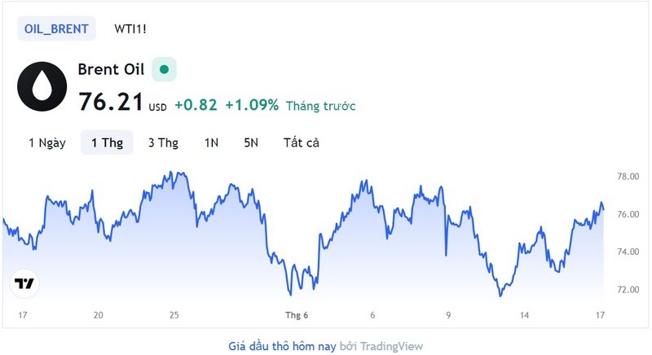The image size is (652, 355).
Task: Switch to the WTI1! tab
Action: (x=130, y=29)
